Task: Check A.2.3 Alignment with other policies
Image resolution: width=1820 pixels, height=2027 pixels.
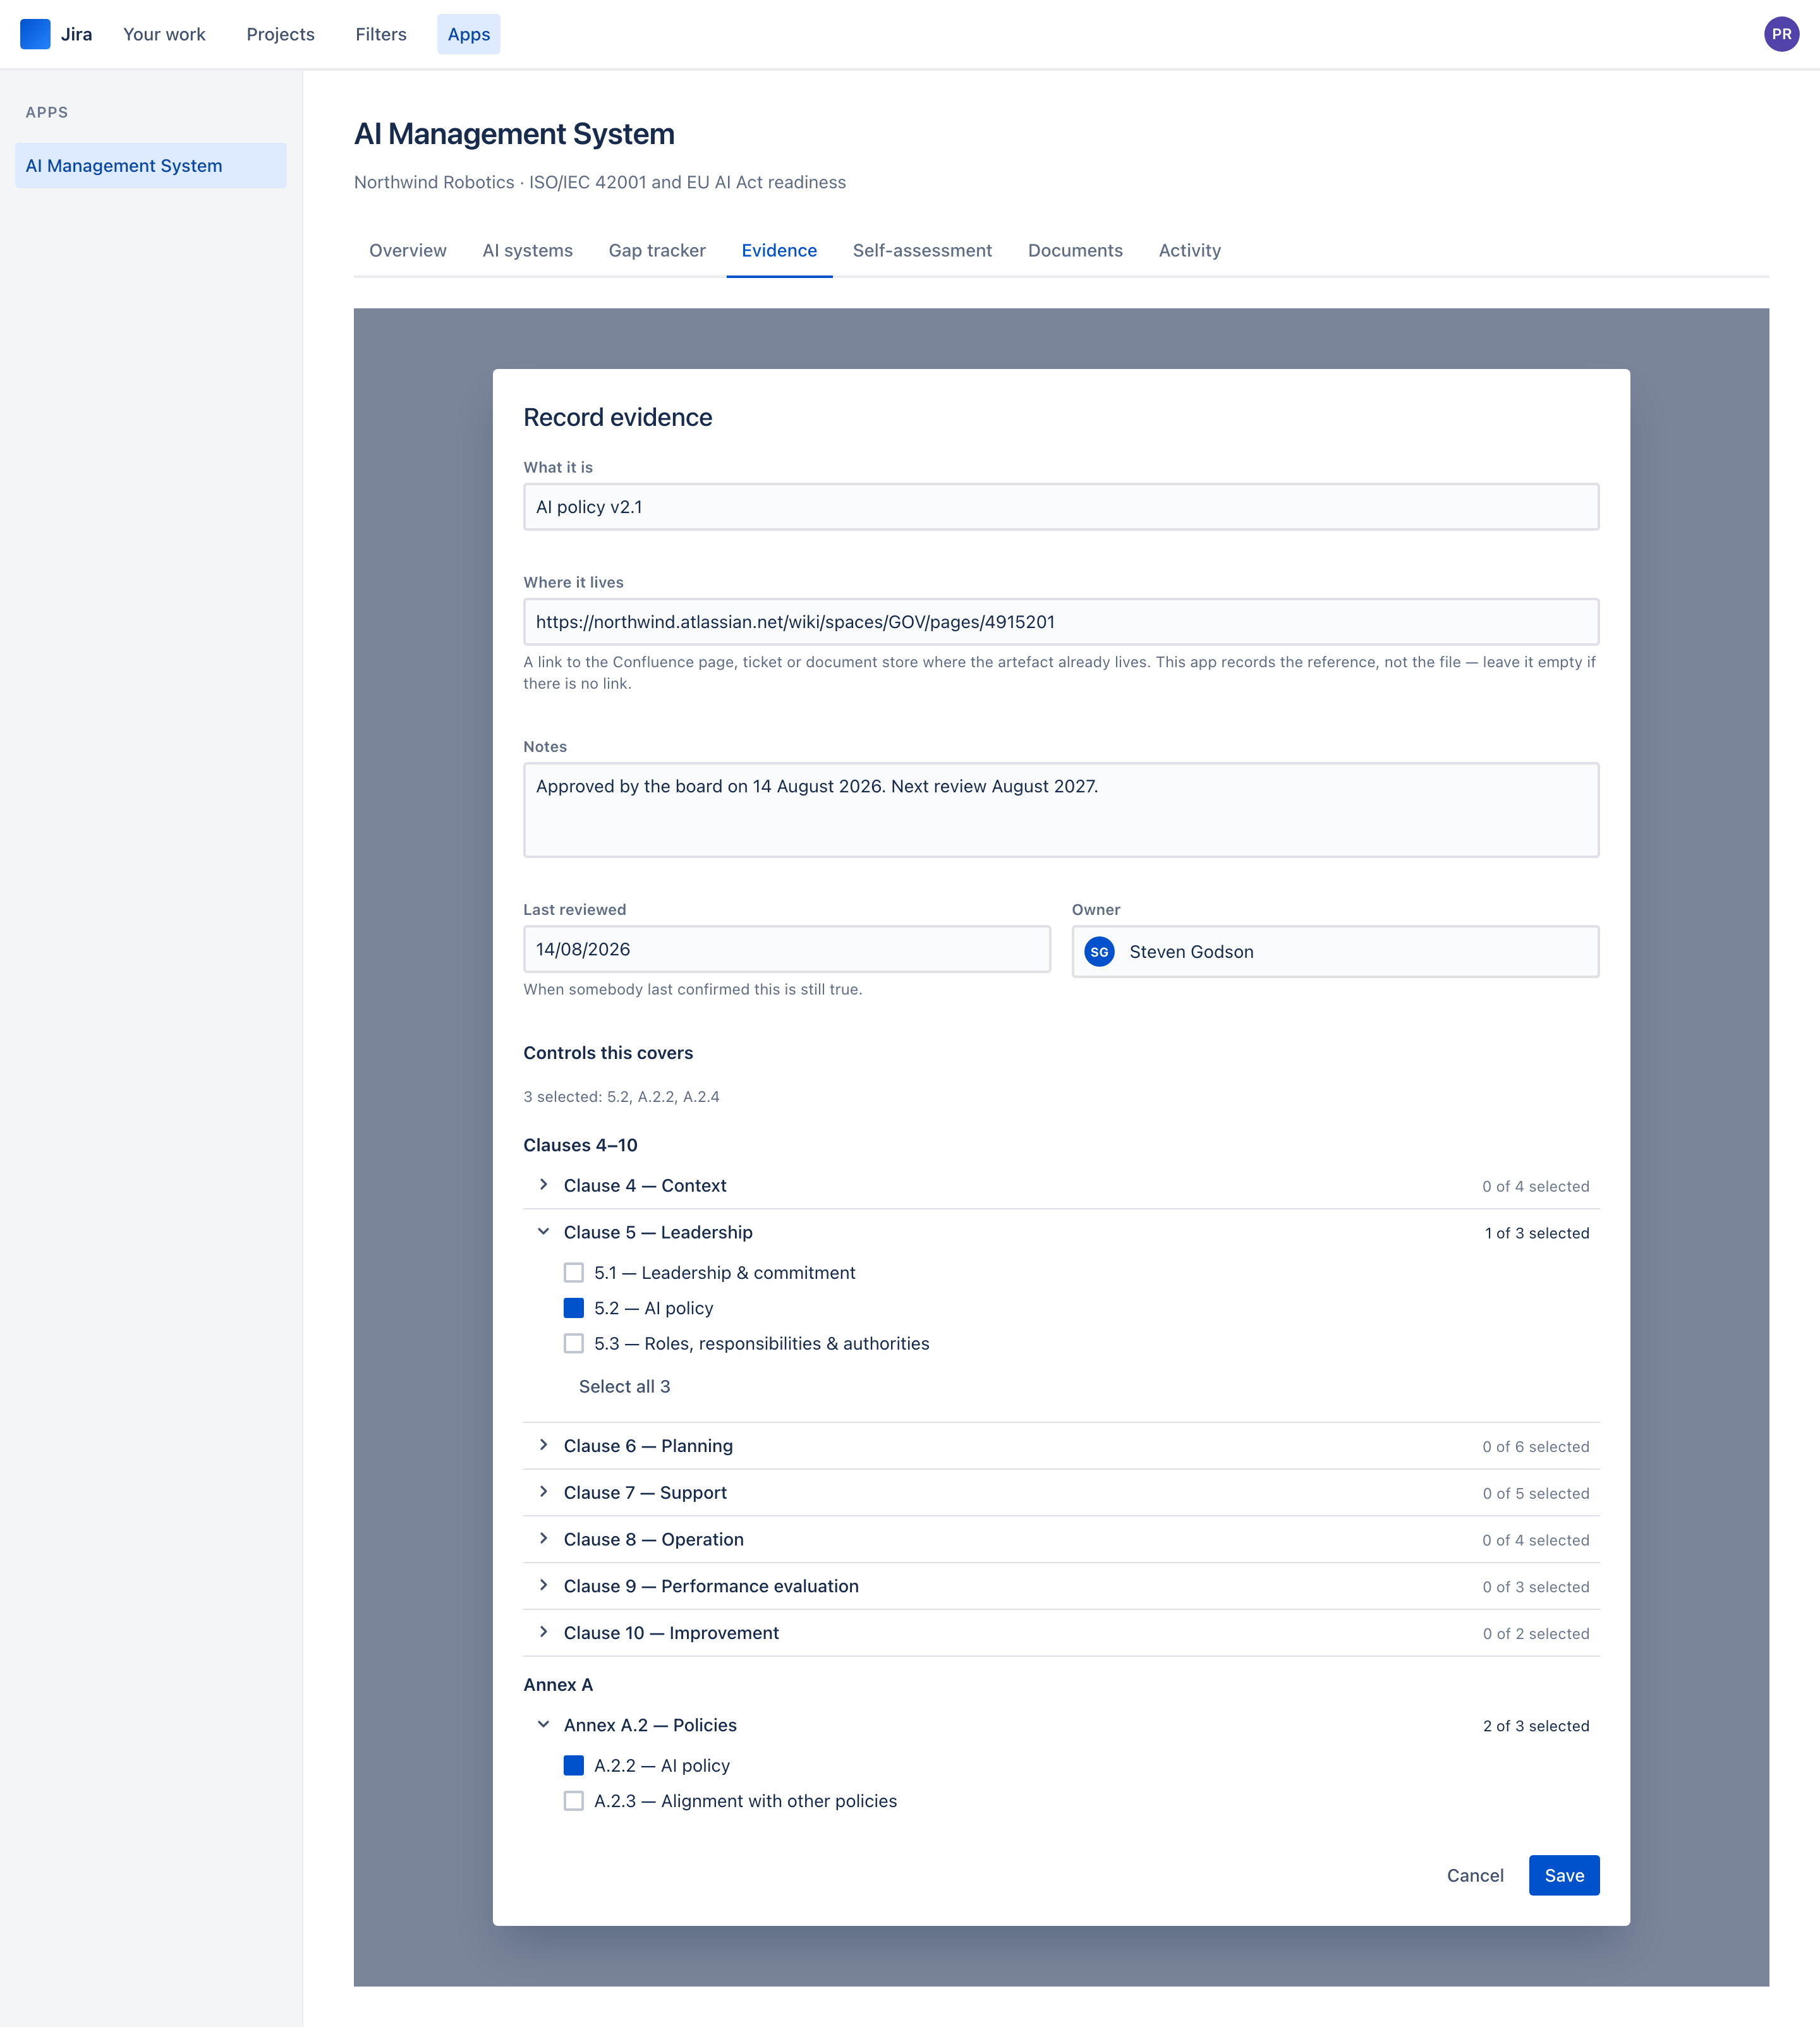Action: tap(573, 1801)
